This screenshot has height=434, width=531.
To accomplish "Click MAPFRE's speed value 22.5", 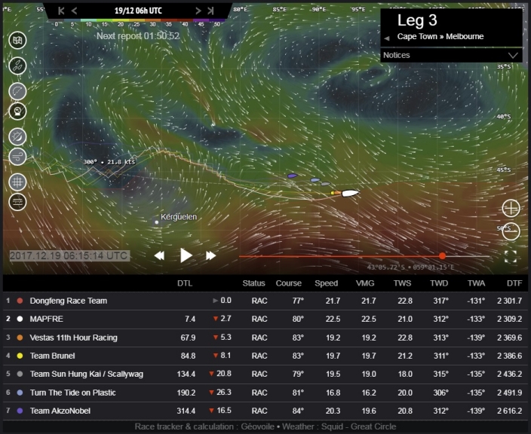I will click(333, 319).
